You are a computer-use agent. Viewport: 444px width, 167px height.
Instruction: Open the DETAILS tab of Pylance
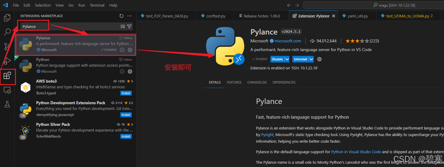(x=215, y=82)
